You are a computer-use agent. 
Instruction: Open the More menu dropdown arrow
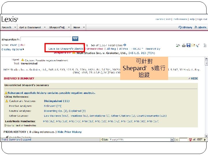(x=84, y=27)
